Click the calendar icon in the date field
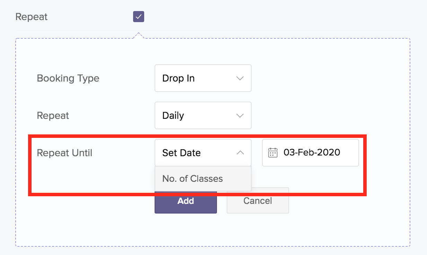This screenshot has height=255, width=427. click(273, 153)
